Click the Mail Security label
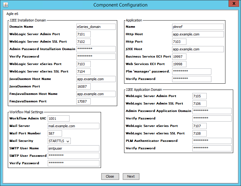 [x=22, y=141]
